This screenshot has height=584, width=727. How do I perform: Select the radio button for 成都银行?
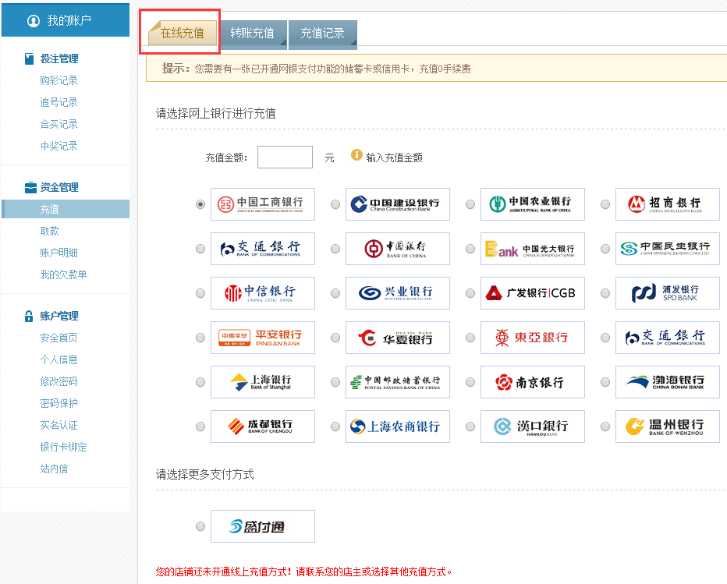[200, 426]
